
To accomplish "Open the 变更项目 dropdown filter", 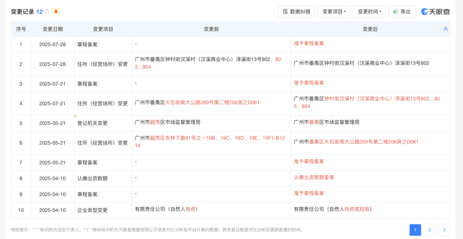I will (x=334, y=12).
